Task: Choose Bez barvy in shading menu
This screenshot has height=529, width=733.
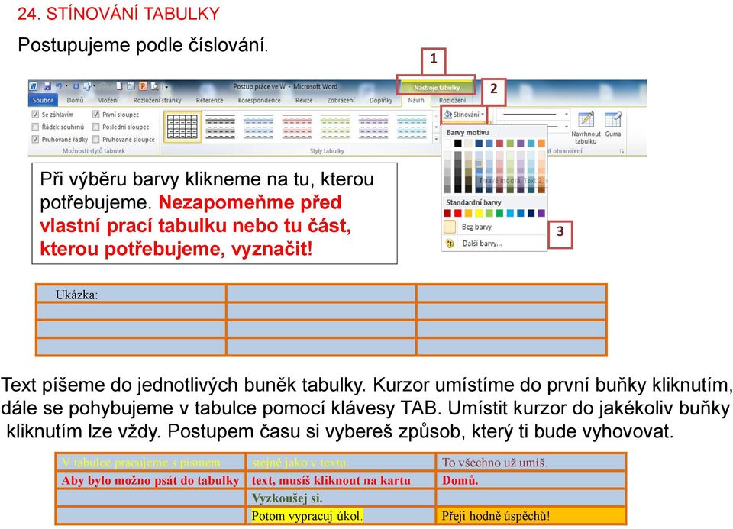Action: (x=494, y=227)
